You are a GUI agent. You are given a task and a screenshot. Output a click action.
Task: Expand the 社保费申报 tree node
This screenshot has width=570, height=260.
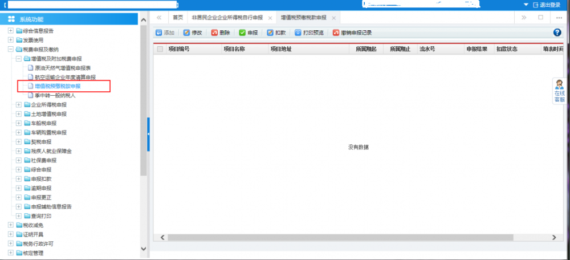(19, 160)
